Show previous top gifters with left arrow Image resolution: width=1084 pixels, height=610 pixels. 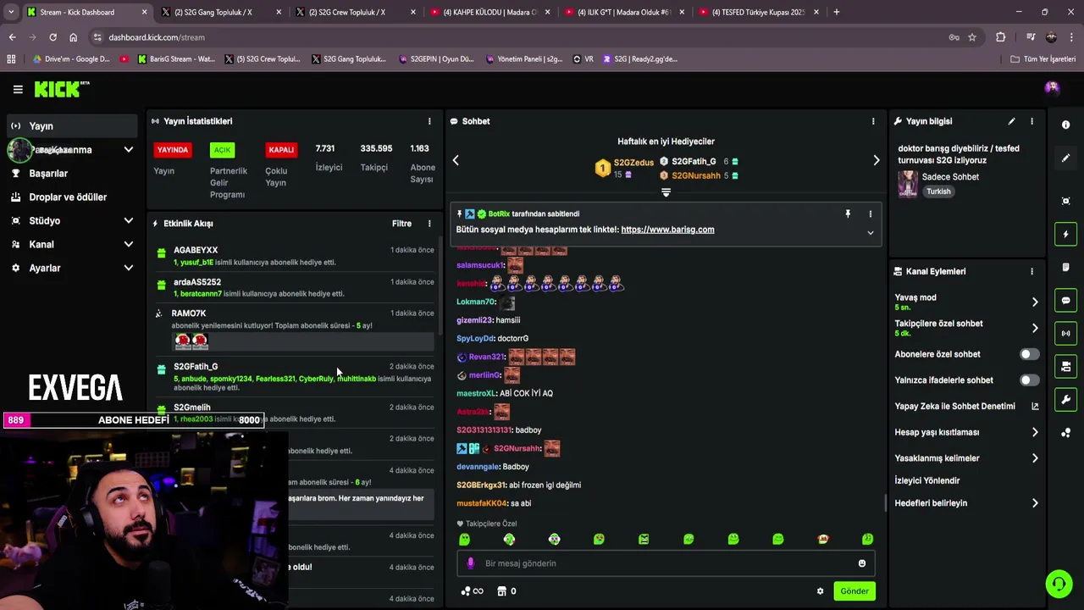tap(456, 160)
